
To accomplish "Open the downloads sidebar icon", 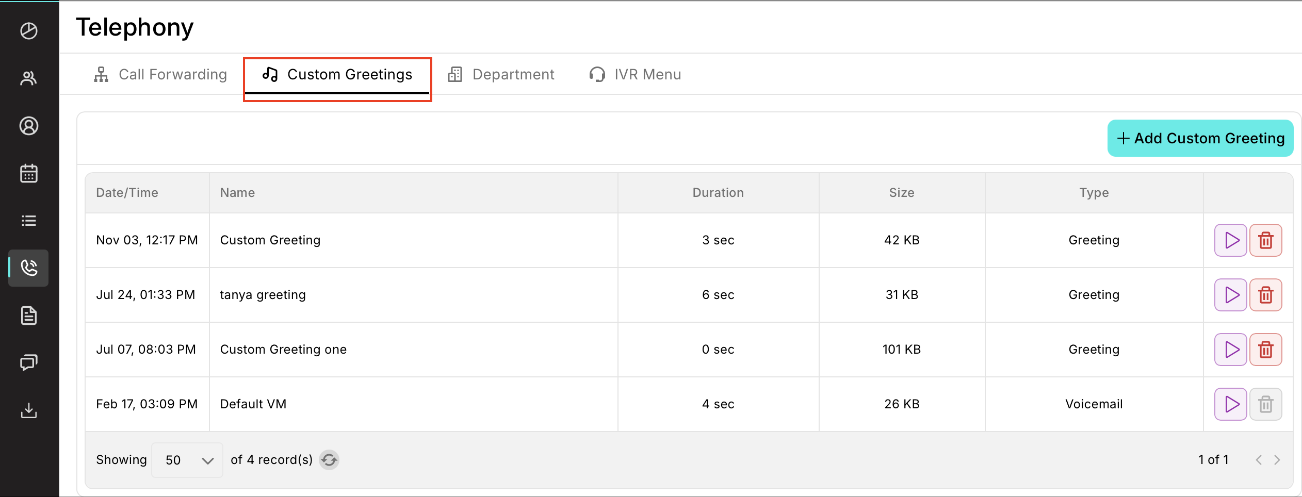I will [29, 410].
